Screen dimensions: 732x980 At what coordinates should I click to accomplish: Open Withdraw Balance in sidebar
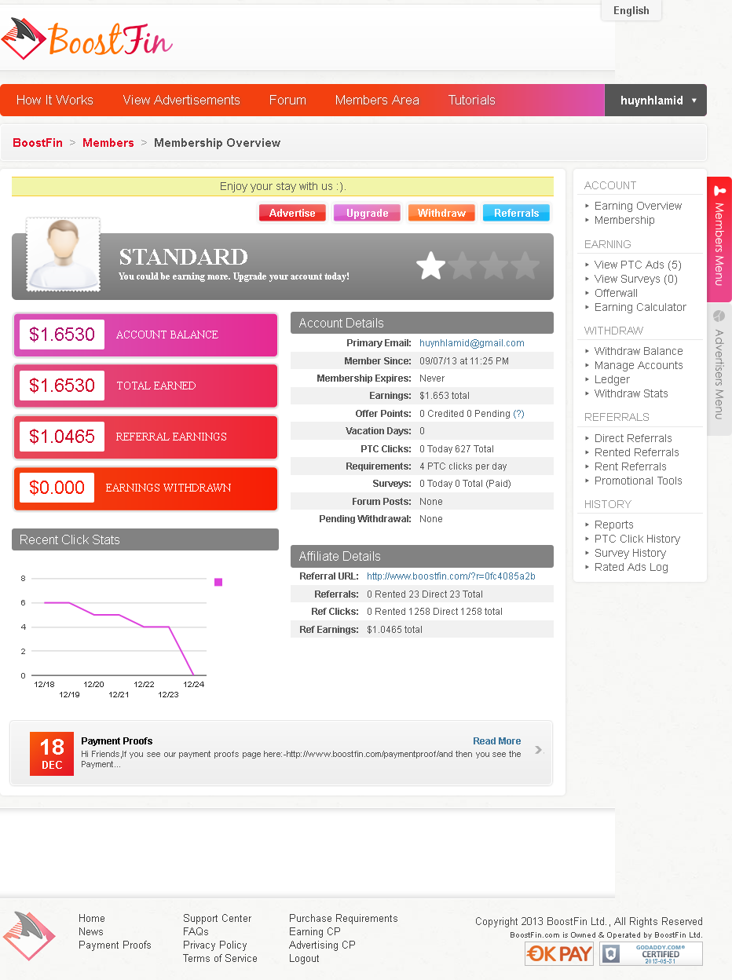(639, 351)
